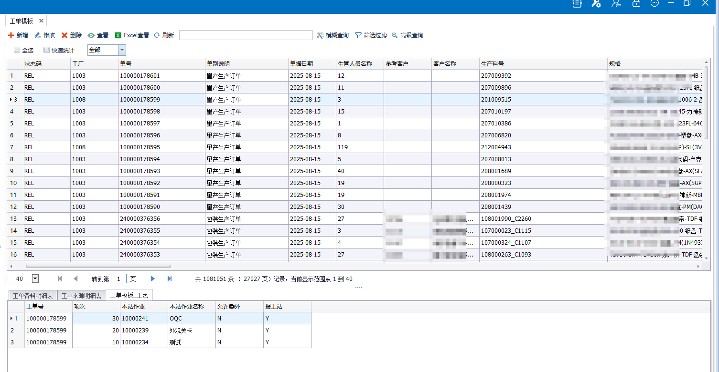Click the search input field next to 刷新
This screenshot has width=719, height=372.
pos(246,35)
